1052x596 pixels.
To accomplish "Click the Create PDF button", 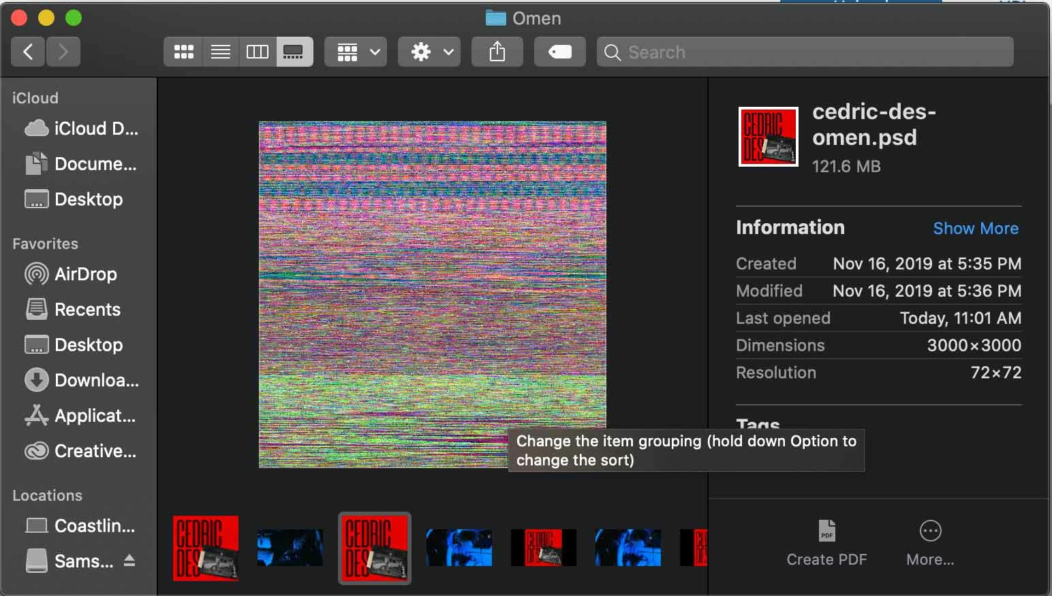I will pyautogui.click(x=826, y=543).
